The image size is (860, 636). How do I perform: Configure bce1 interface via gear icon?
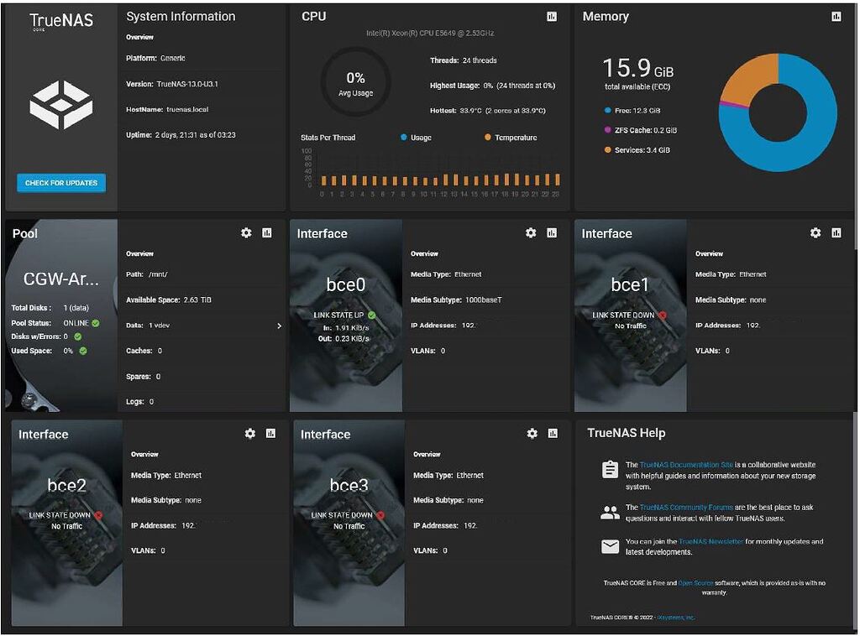pos(815,233)
